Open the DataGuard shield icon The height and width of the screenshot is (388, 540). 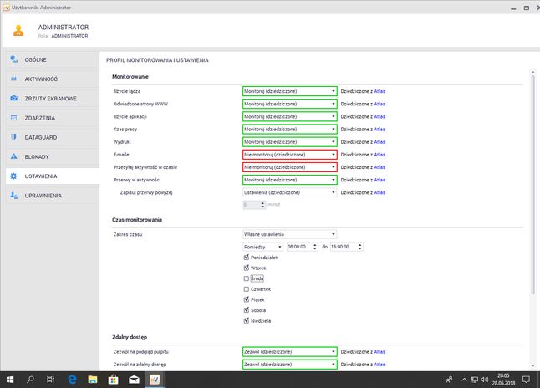[13, 137]
